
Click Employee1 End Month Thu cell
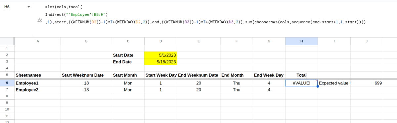coord(237,83)
